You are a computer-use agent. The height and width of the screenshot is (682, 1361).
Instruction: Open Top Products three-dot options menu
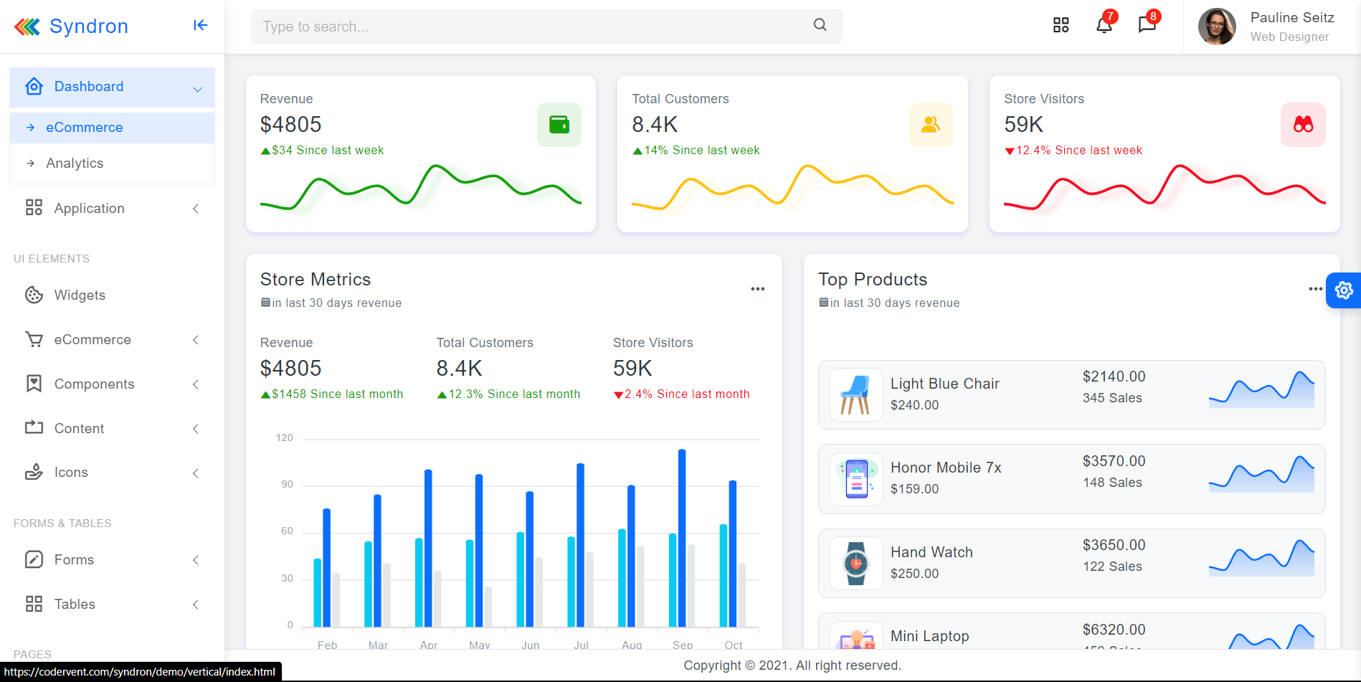(x=1314, y=289)
